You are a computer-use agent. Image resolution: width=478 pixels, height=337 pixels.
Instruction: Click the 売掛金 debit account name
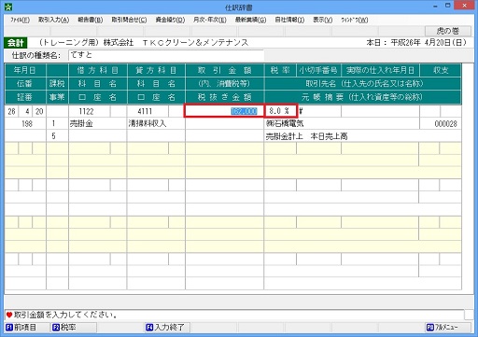[x=81, y=124]
